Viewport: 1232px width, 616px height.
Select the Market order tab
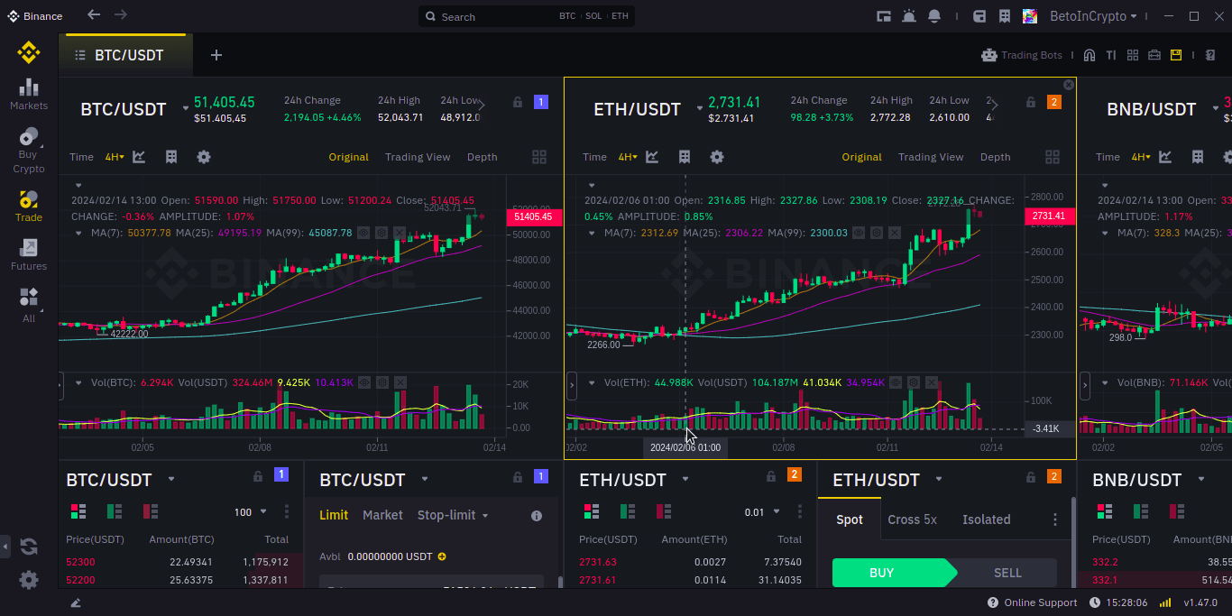(382, 515)
